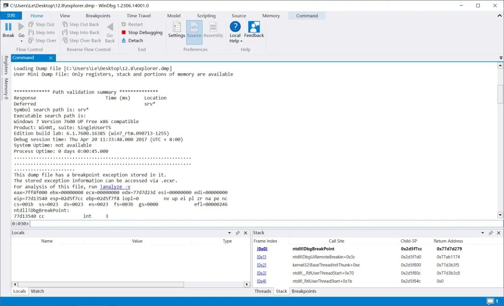
Task: Click the !analyze -v link
Action: (115, 186)
